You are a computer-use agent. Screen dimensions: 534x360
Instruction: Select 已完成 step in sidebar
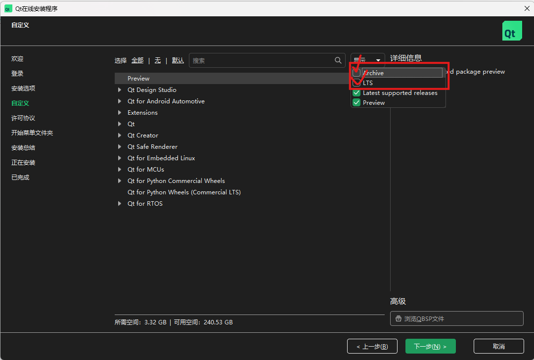tap(20, 177)
